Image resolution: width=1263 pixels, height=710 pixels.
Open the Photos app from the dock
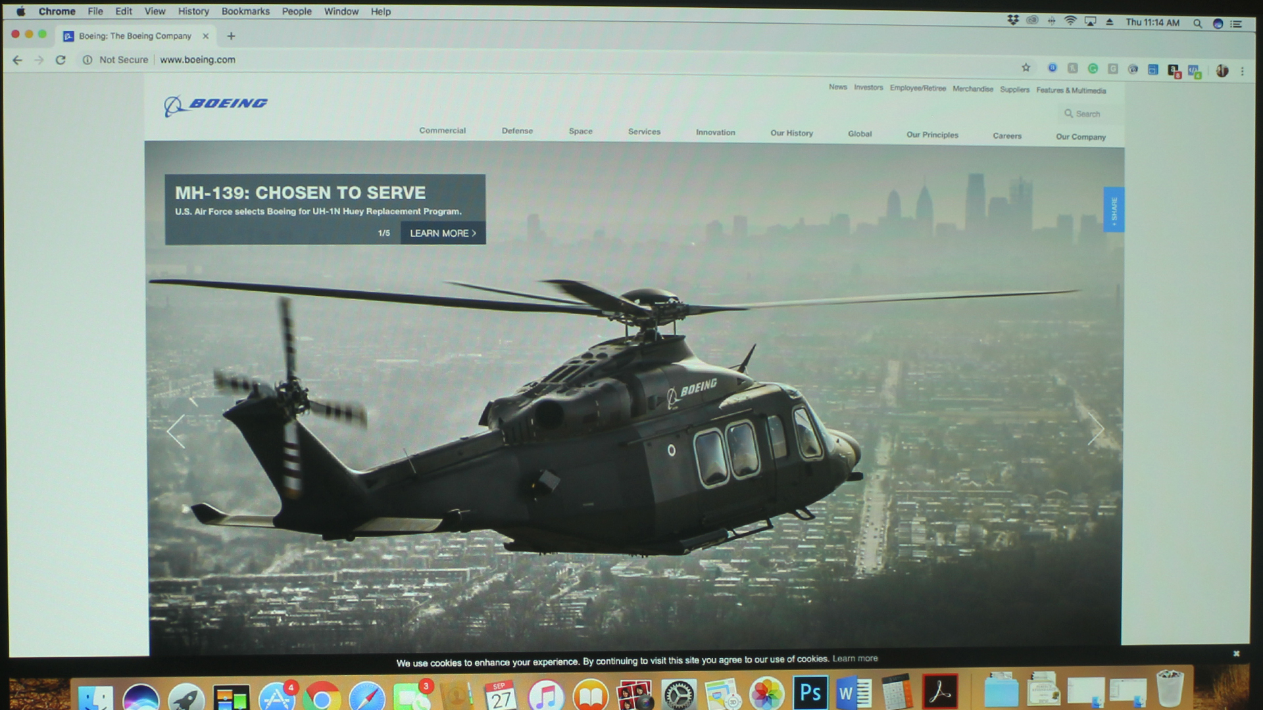pos(766,694)
